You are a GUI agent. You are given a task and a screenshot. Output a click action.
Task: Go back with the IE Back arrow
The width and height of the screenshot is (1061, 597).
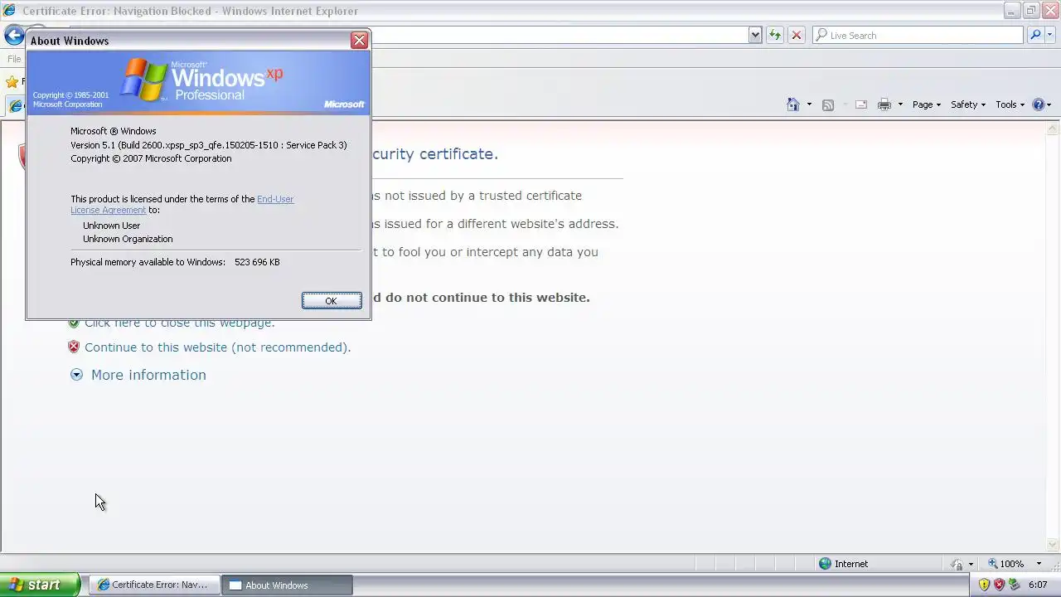[14, 35]
